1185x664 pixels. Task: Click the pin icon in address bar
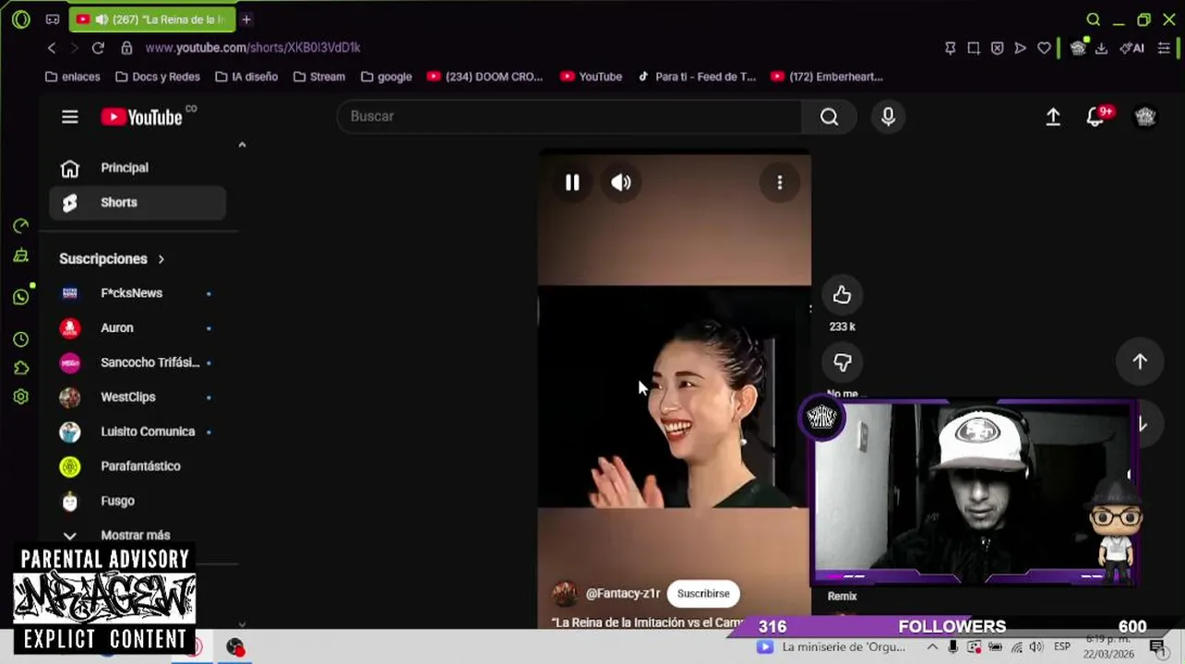coord(950,48)
